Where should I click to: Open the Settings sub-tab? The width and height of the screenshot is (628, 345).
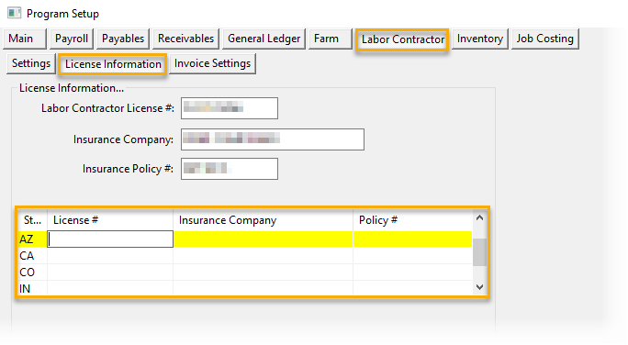(31, 63)
